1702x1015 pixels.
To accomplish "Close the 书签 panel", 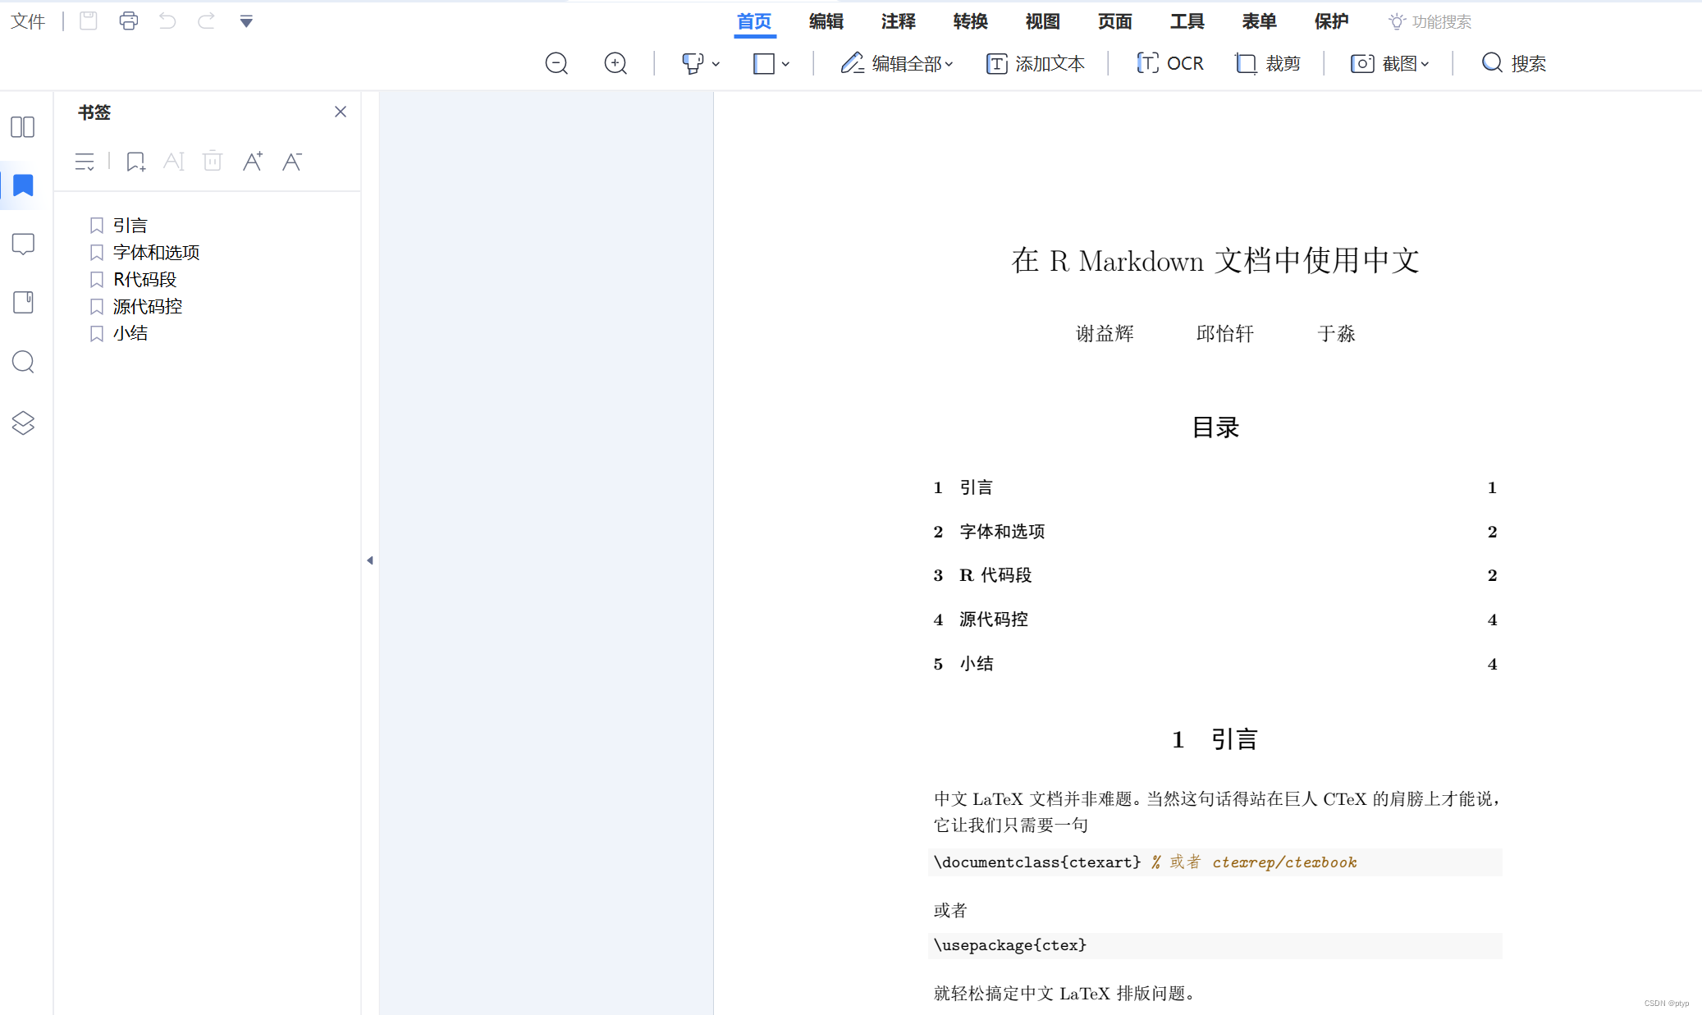I will point(341,112).
